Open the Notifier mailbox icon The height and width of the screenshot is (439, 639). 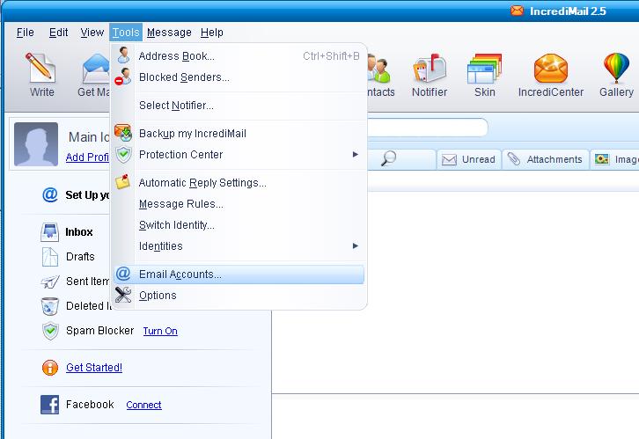[x=430, y=68]
